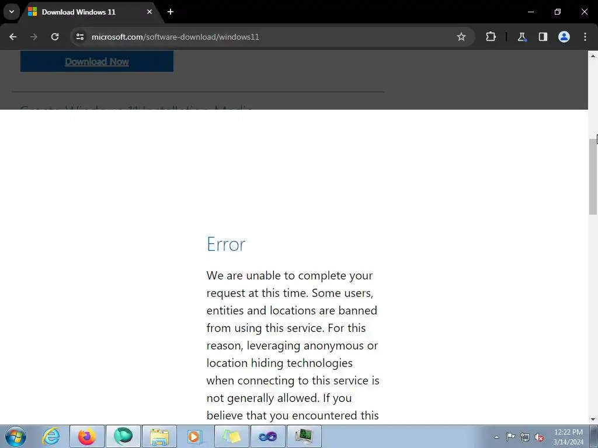Click the muted volume tray icon

tap(539, 437)
